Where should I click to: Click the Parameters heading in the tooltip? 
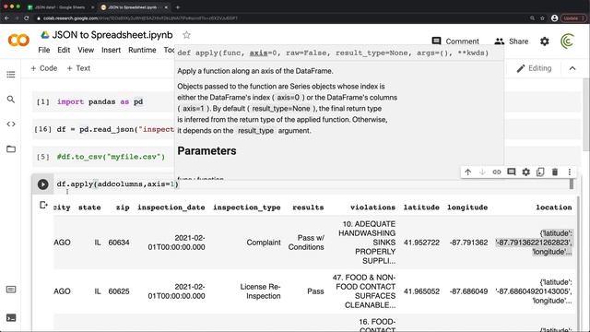pyautogui.click(x=206, y=151)
